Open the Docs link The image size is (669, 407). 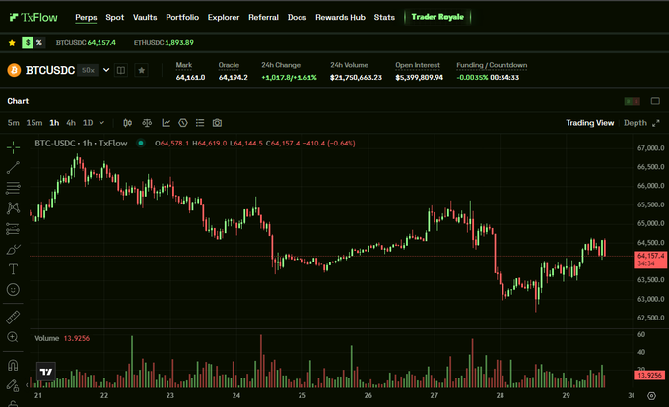[x=297, y=17]
